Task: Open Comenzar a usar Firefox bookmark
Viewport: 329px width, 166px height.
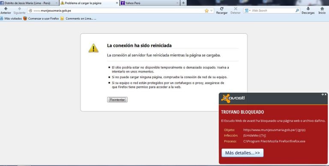Action: tap(41, 18)
